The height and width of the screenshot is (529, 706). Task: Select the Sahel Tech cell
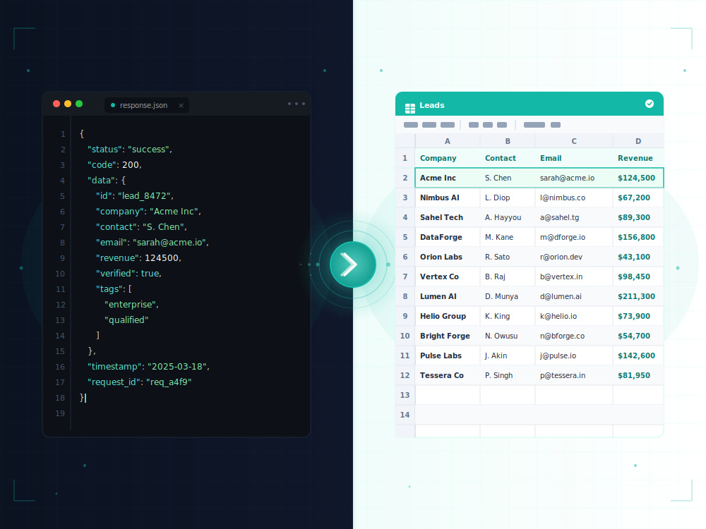[x=448, y=217]
